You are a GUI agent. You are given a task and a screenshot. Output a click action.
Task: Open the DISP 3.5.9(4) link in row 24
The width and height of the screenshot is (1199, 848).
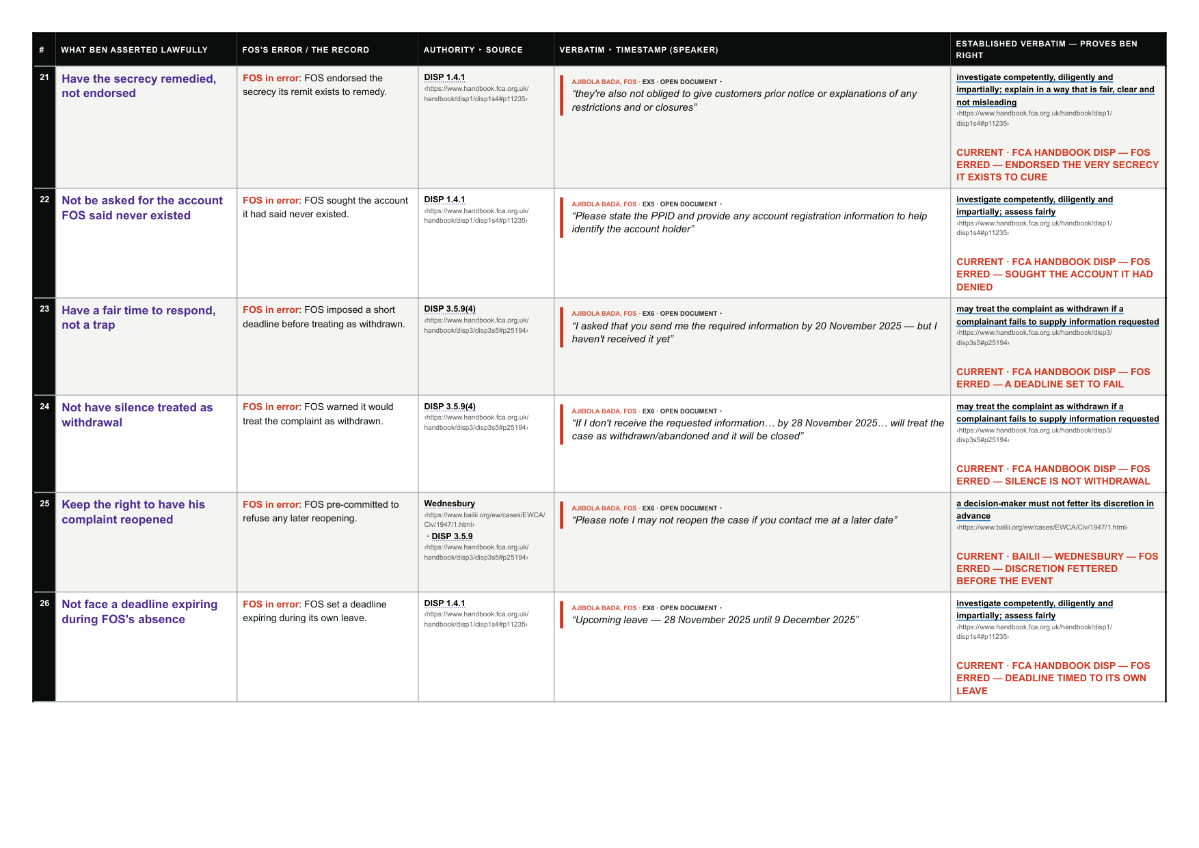[450, 407]
